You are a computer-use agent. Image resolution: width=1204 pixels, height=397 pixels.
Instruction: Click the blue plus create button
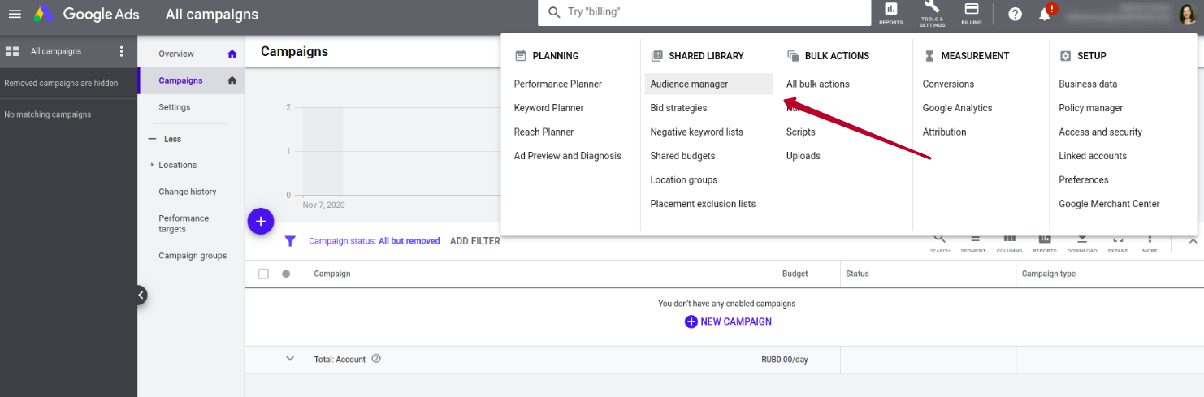(261, 221)
